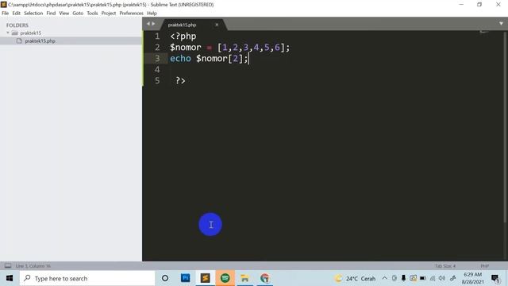The width and height of the screenshot is (508, 286).
Task: Select the praktek15 folder in sidebar
Action: [x=30, y=33]
